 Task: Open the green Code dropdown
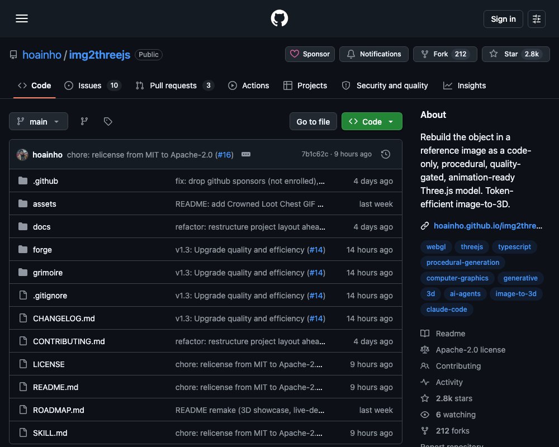click(372, 122)
